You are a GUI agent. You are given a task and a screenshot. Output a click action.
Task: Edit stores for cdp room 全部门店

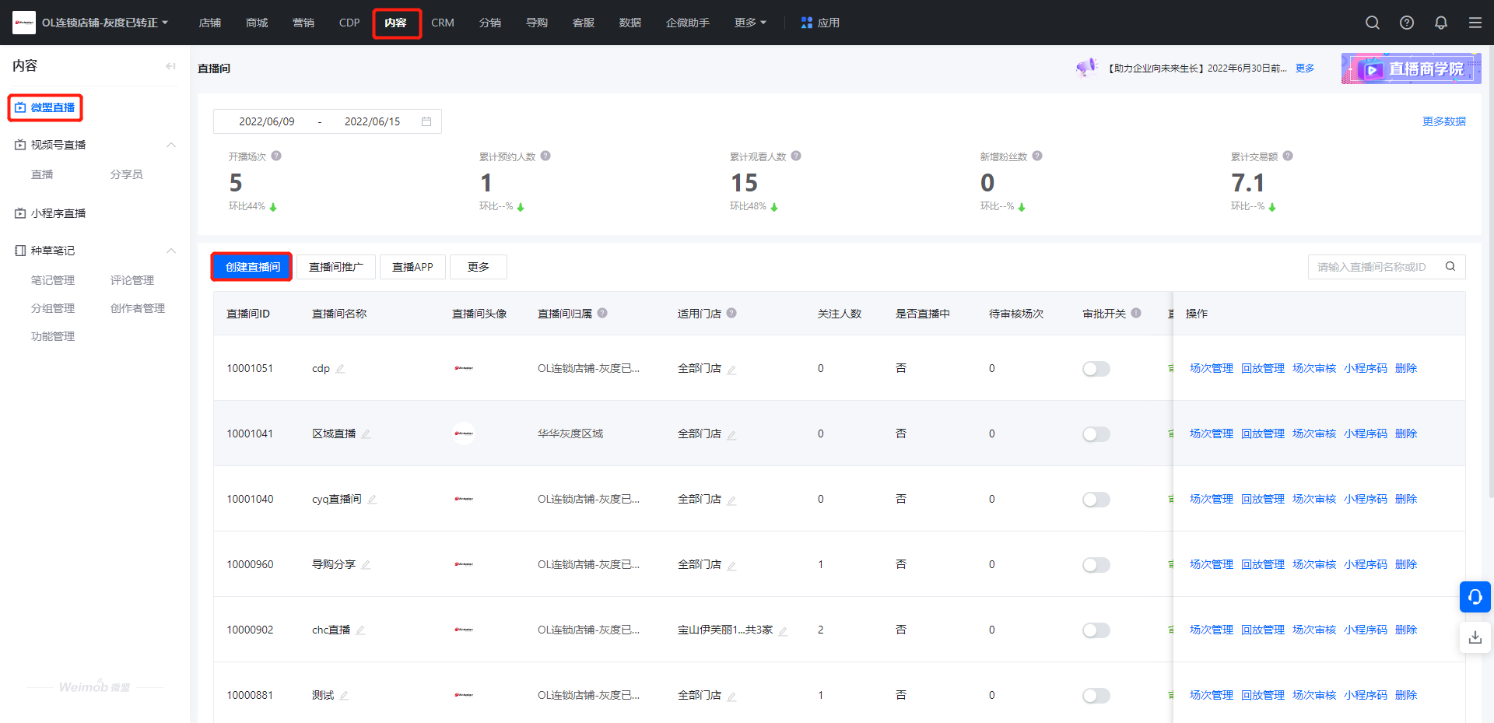tap(731, 370)
